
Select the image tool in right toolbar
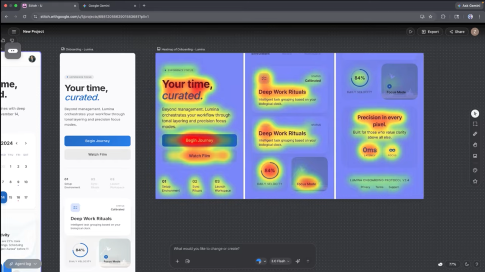pyautogui.click(x=475, y=156)
